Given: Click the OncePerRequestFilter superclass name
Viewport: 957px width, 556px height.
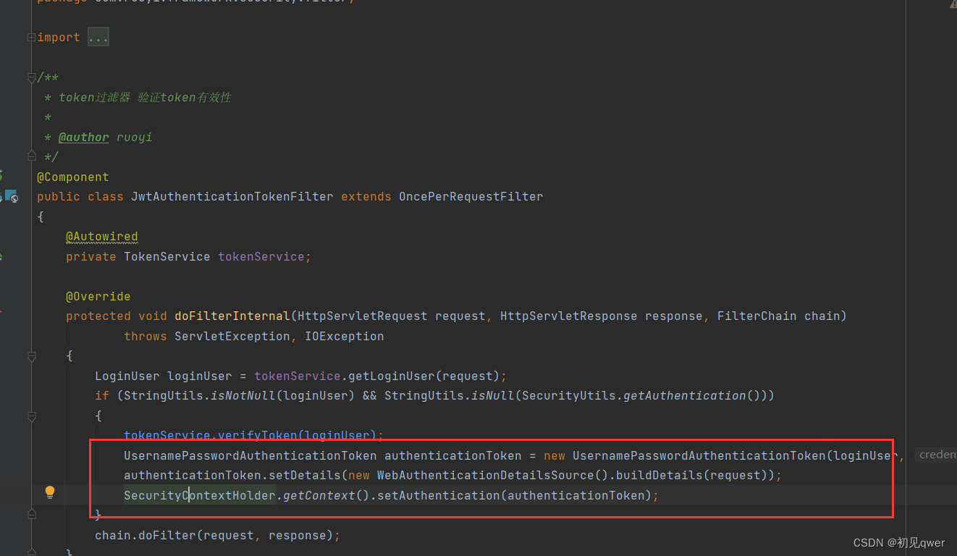Looking at the screenshot, I should [x=471, y=197].
